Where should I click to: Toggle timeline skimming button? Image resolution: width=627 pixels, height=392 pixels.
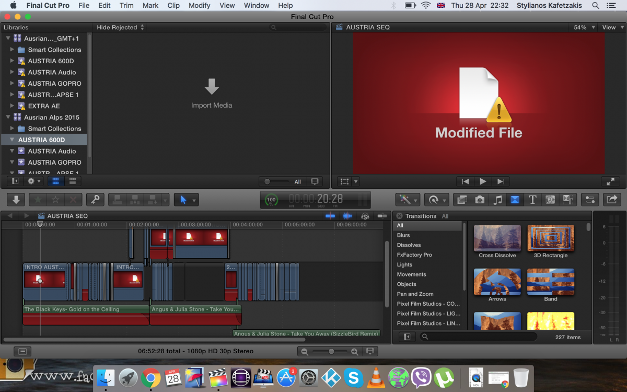pyautogui.click(x=330, y=216)
